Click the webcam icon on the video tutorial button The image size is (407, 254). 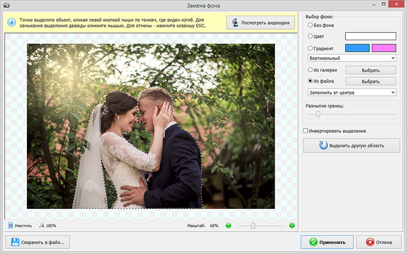236,22
